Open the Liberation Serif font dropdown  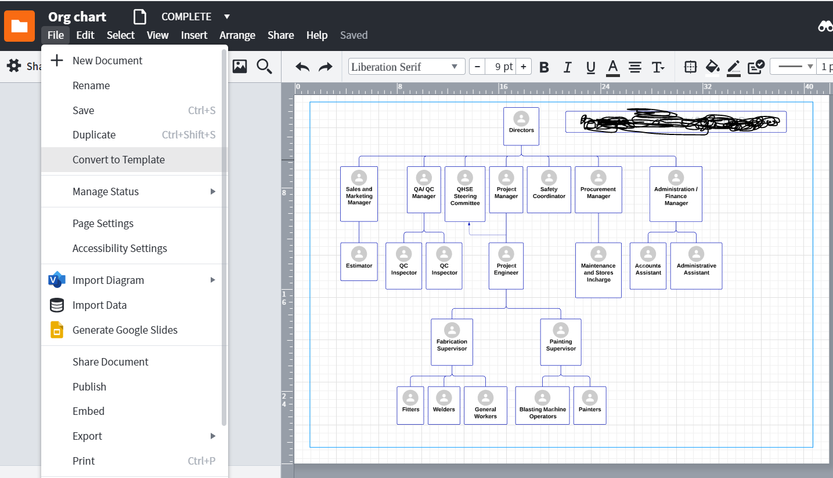click(x=406, y=67)
